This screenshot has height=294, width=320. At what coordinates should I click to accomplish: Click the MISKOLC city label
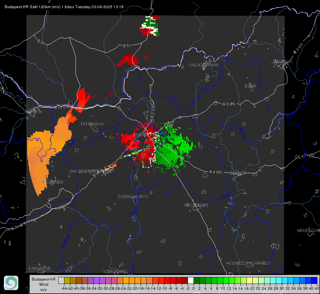coord(283,62)
